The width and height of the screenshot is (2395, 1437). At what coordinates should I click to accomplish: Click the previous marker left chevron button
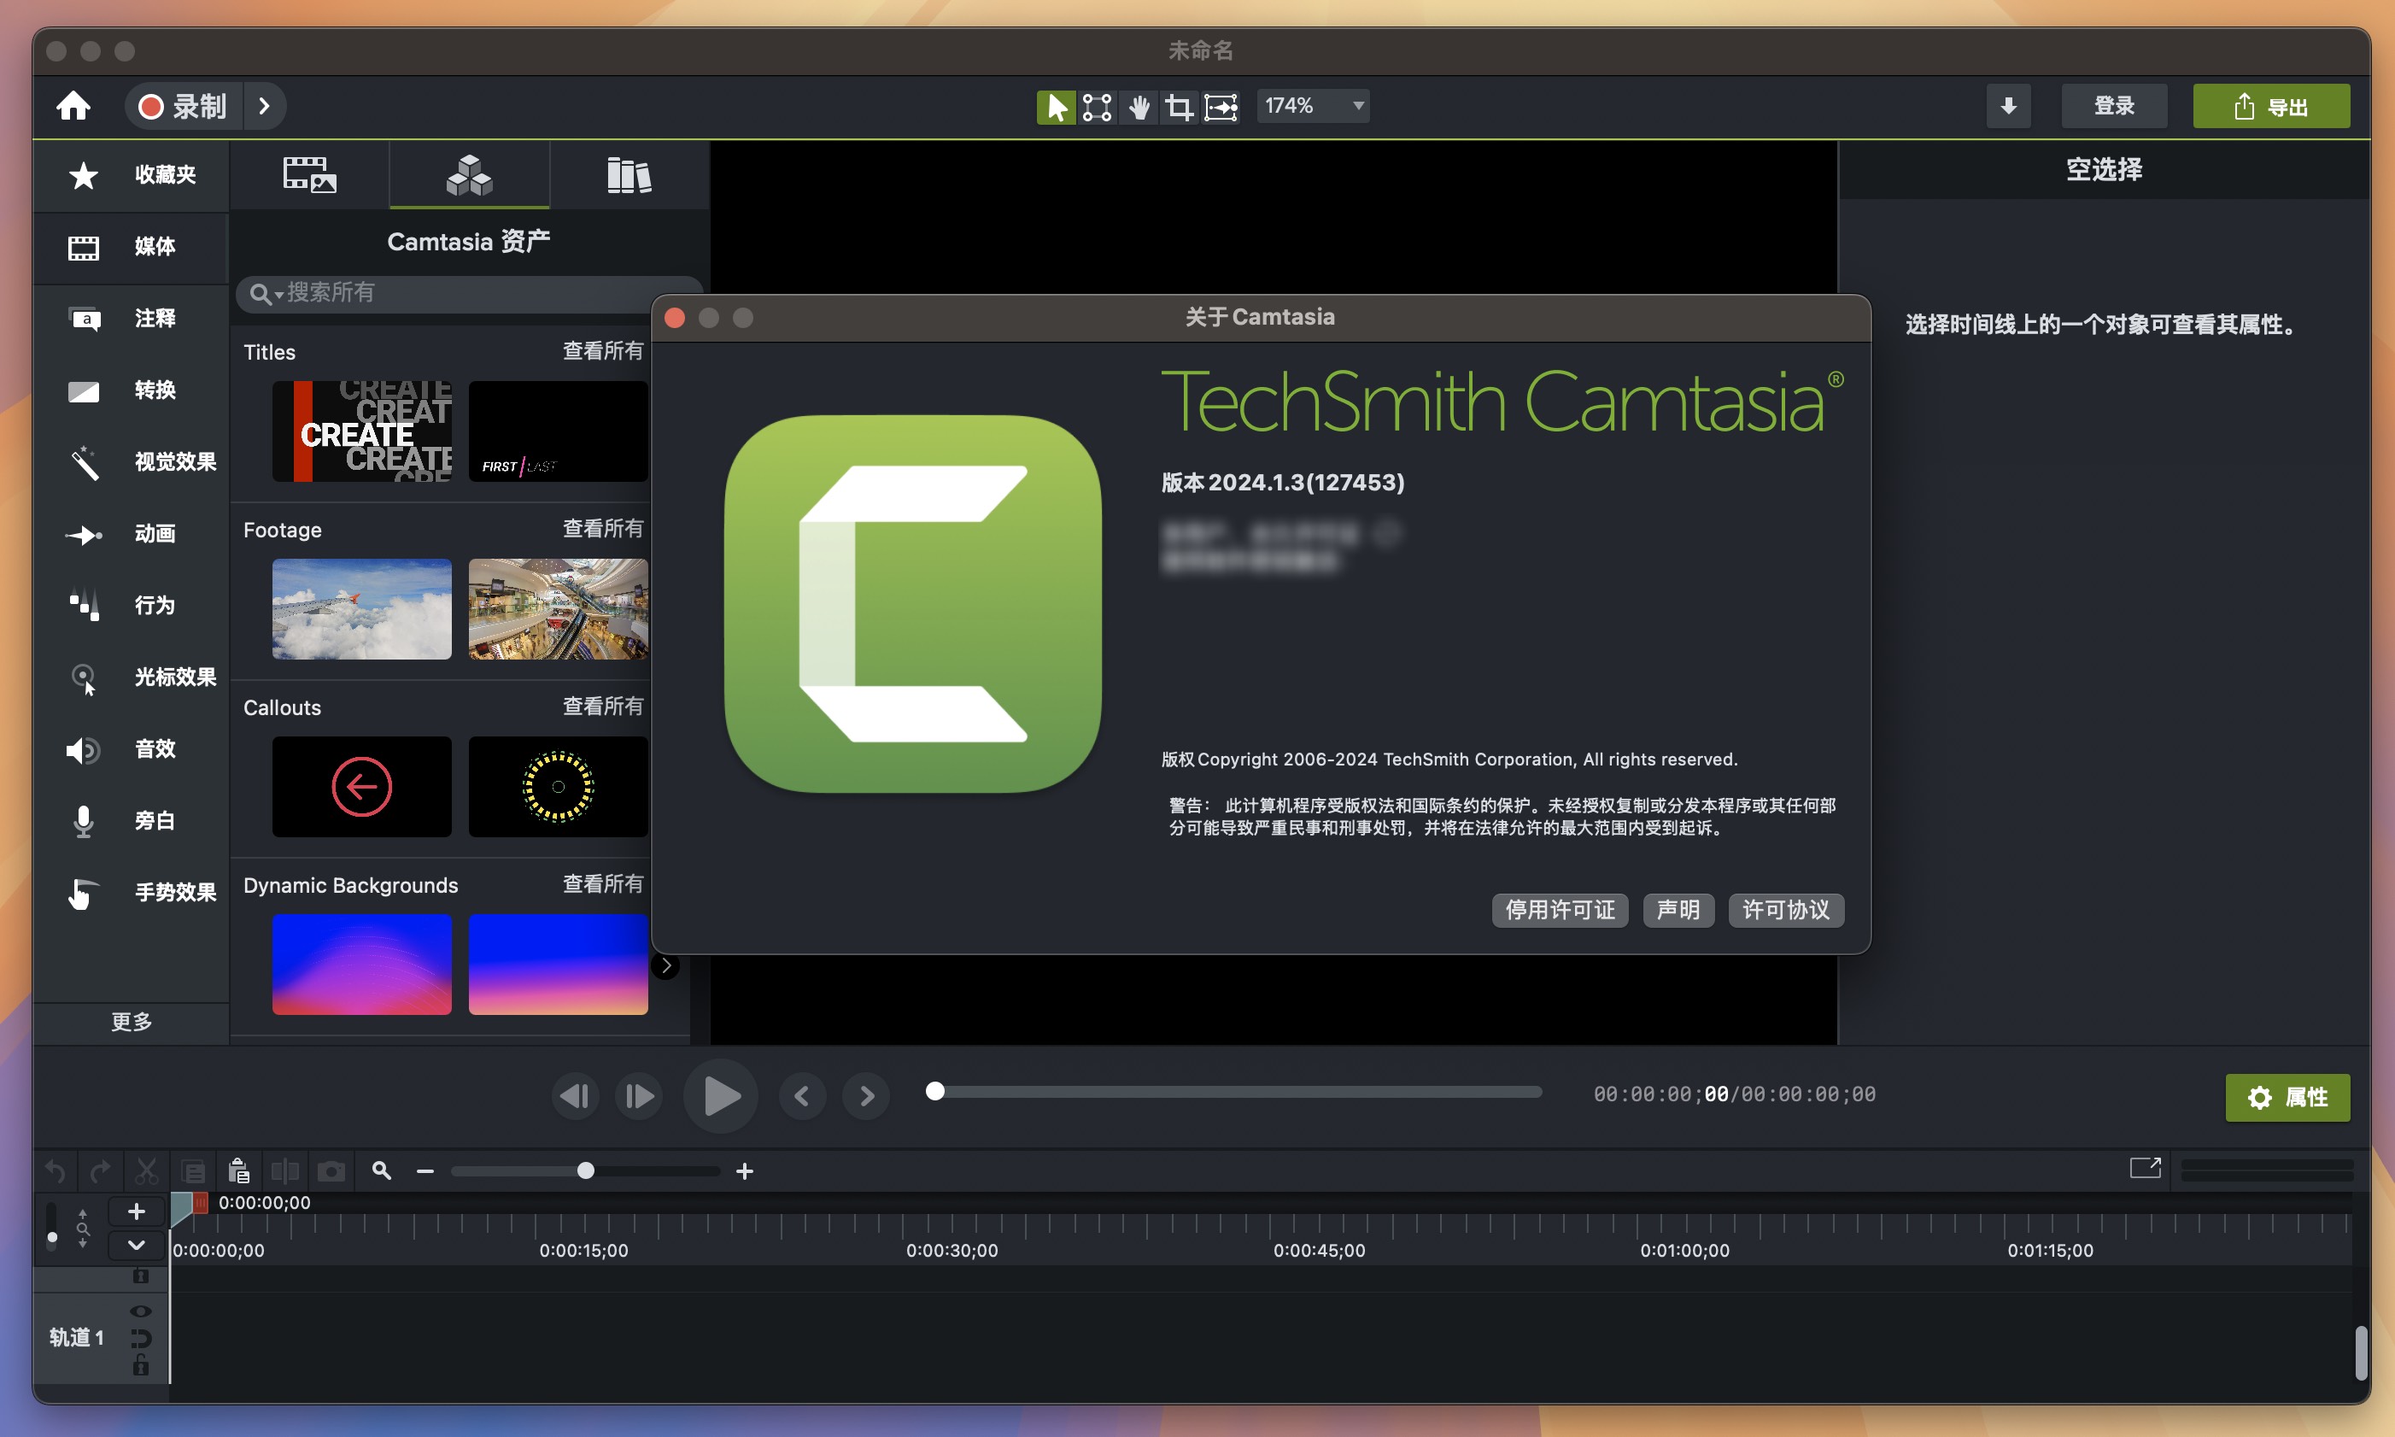click(803, 1096)
